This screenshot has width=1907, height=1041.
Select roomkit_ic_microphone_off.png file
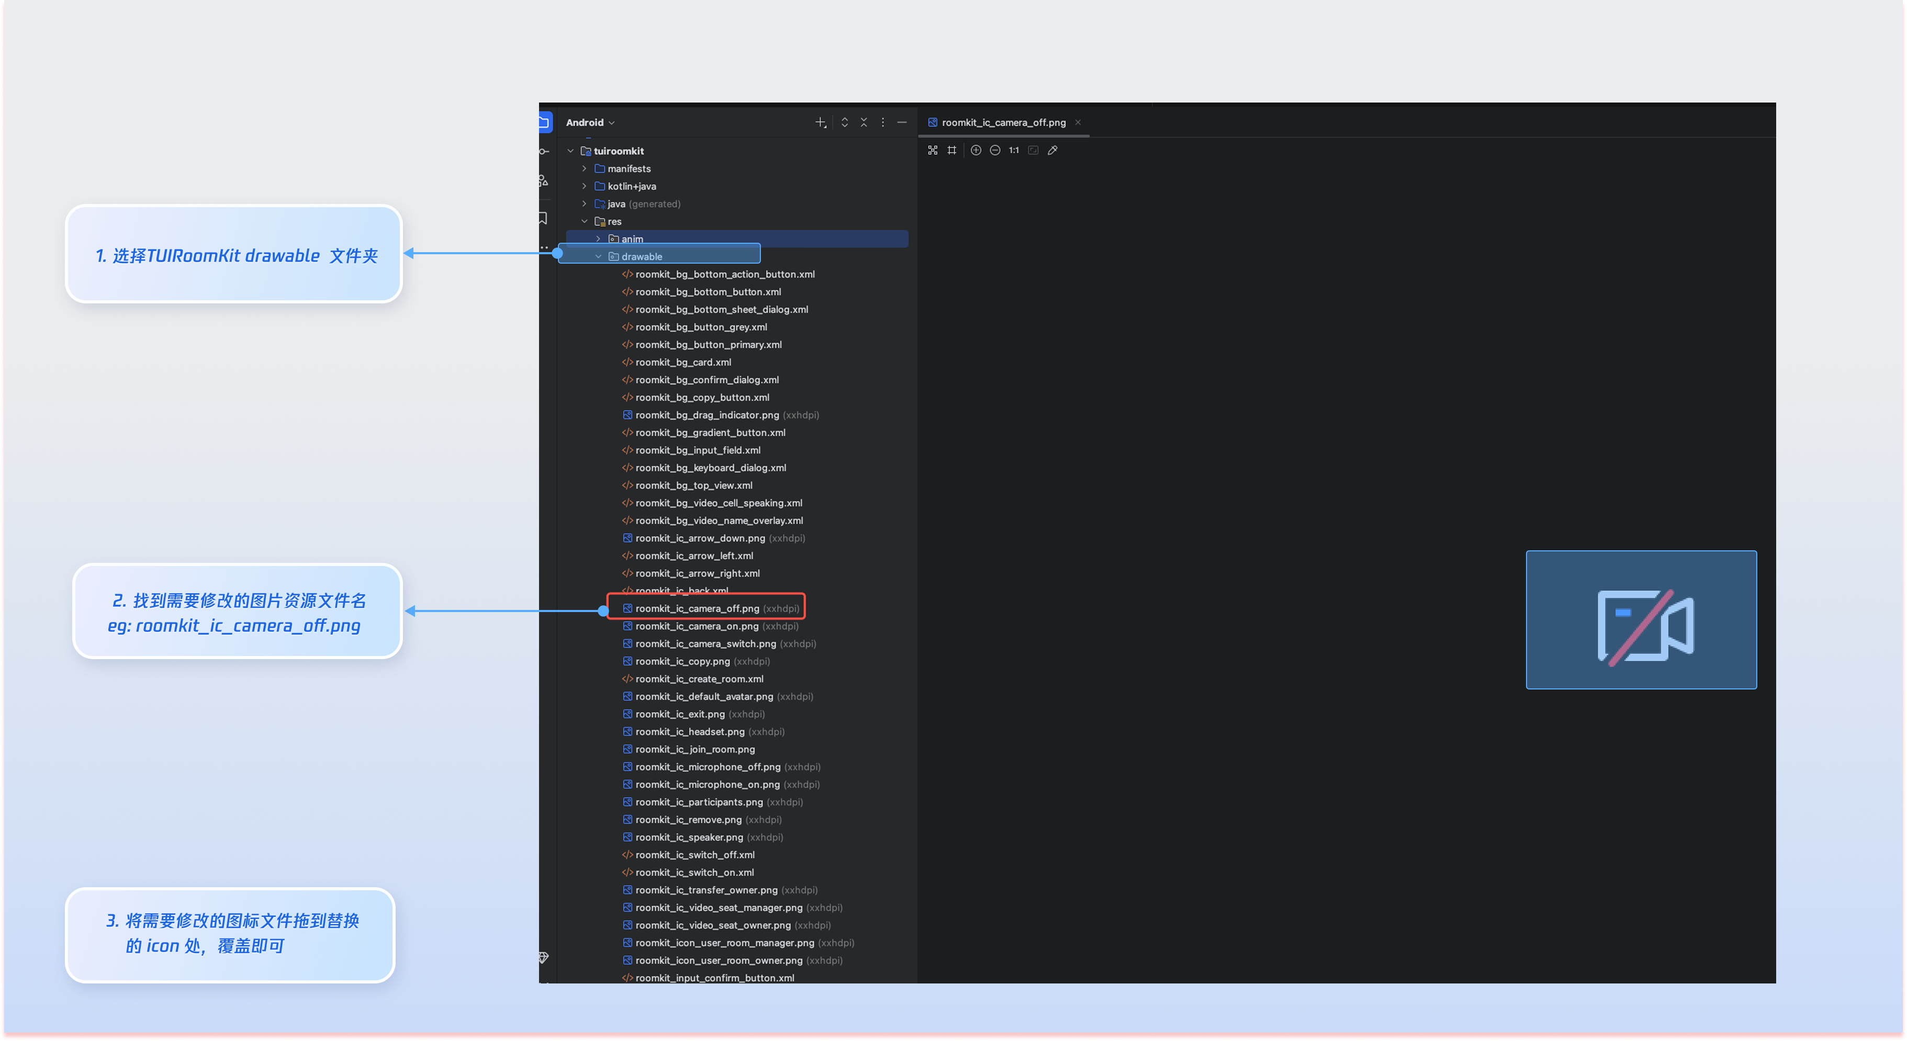(x=707, y=766)
